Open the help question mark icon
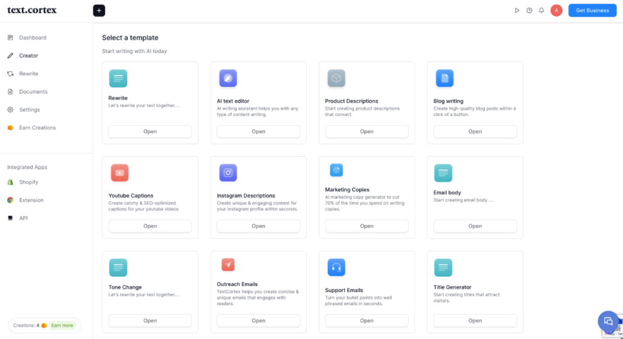This screenshot has width=623, height=339. (x=529, y=11)
